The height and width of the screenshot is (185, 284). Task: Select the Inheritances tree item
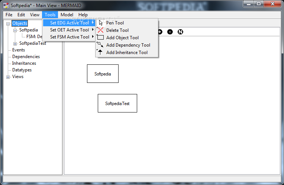pos(24,63)
